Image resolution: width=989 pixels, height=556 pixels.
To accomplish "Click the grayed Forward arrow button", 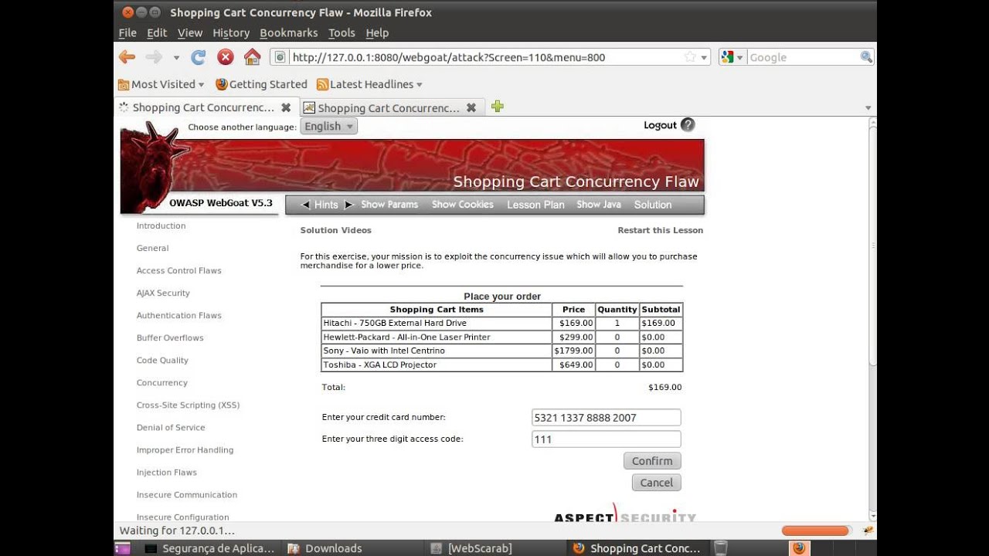I will [154, 56].
